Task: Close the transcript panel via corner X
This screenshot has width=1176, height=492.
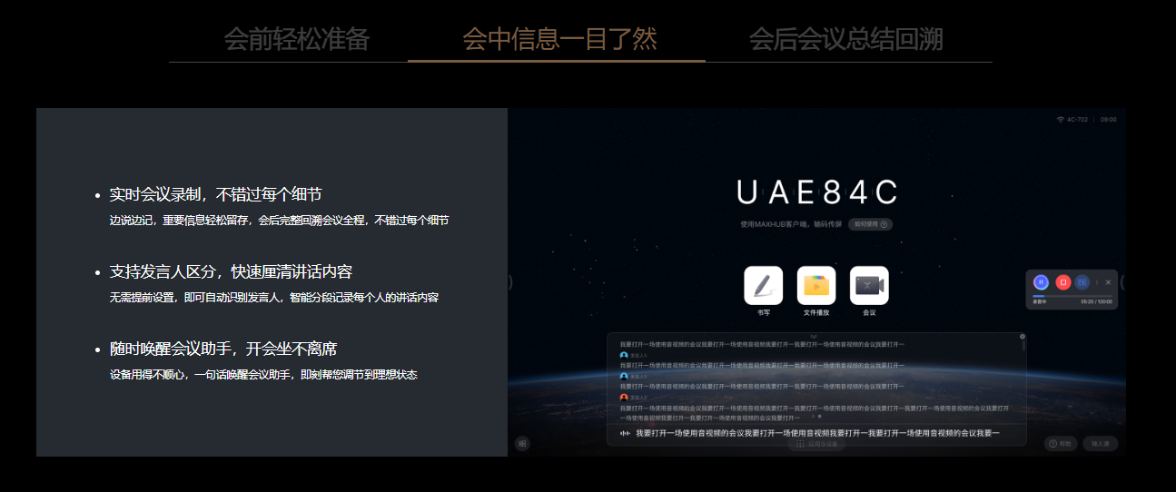Action: (1023, 338)
